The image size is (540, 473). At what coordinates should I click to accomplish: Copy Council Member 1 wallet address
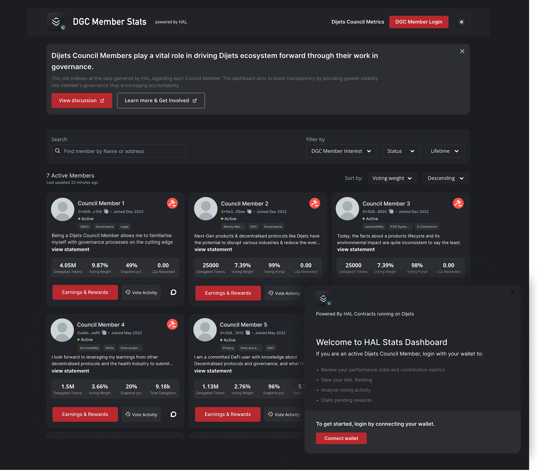[106, 212]
